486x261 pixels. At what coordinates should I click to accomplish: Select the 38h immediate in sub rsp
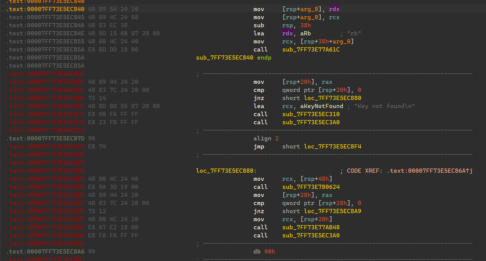305,25
